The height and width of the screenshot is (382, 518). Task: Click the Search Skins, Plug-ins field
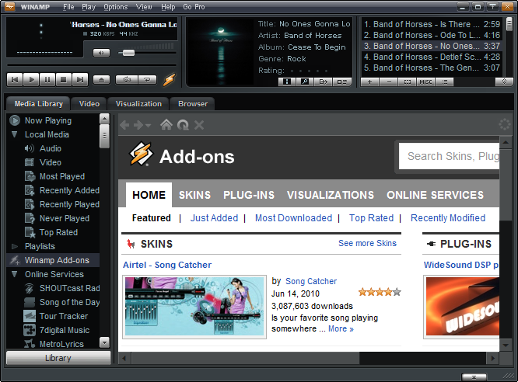point(449,156)
